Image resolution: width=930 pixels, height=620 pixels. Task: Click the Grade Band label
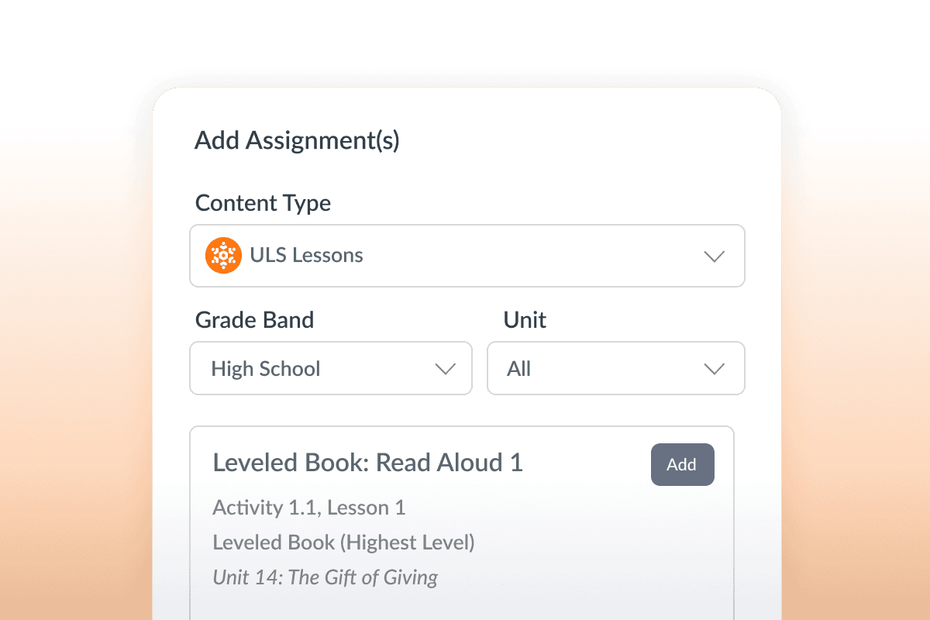coord(255,319)
